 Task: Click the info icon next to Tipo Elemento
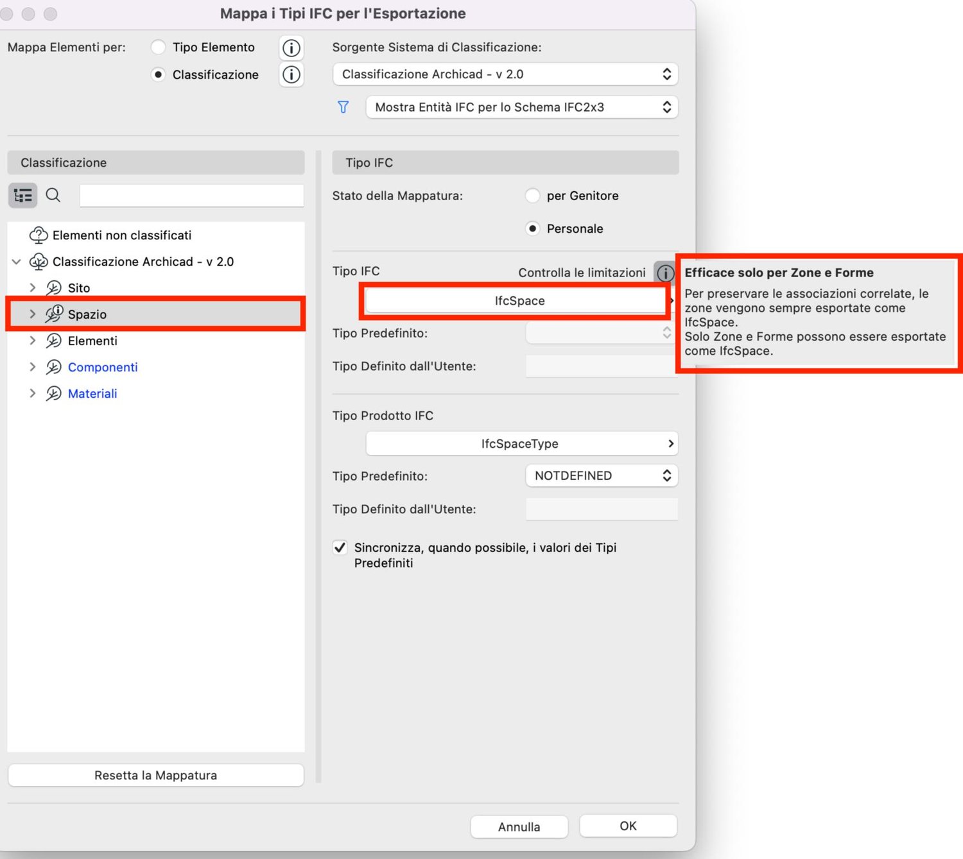pos(291,48)
